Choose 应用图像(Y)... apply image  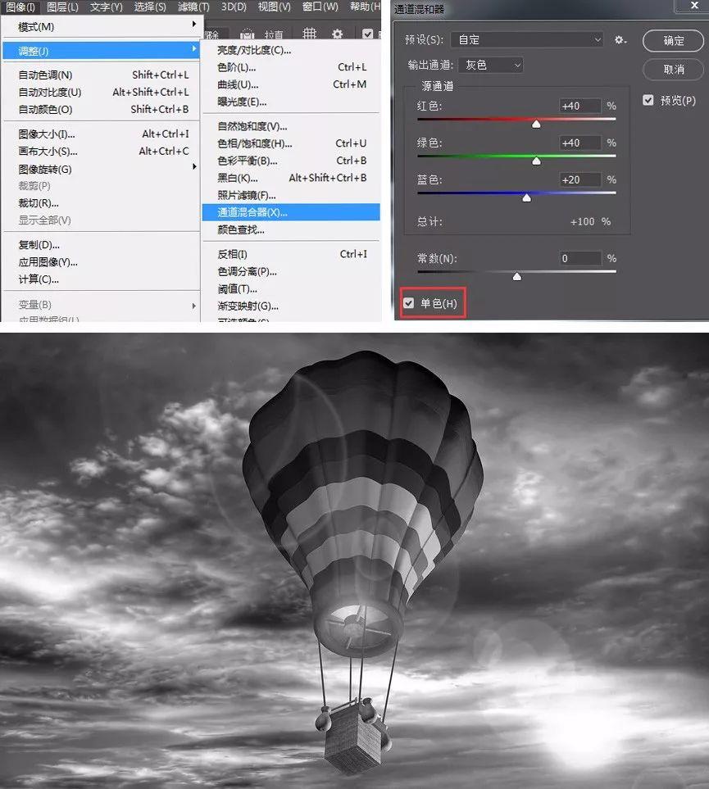point(102,262)
